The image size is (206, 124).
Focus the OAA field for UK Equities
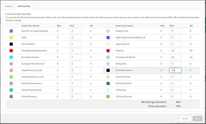[175, 64]
